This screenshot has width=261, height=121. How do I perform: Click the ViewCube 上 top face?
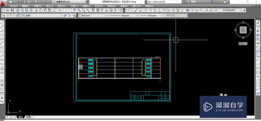[243, 30]
